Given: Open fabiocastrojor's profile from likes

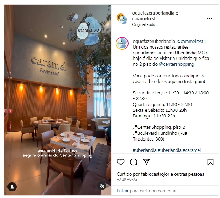Looking at the screenshot, I should (155, 174).
